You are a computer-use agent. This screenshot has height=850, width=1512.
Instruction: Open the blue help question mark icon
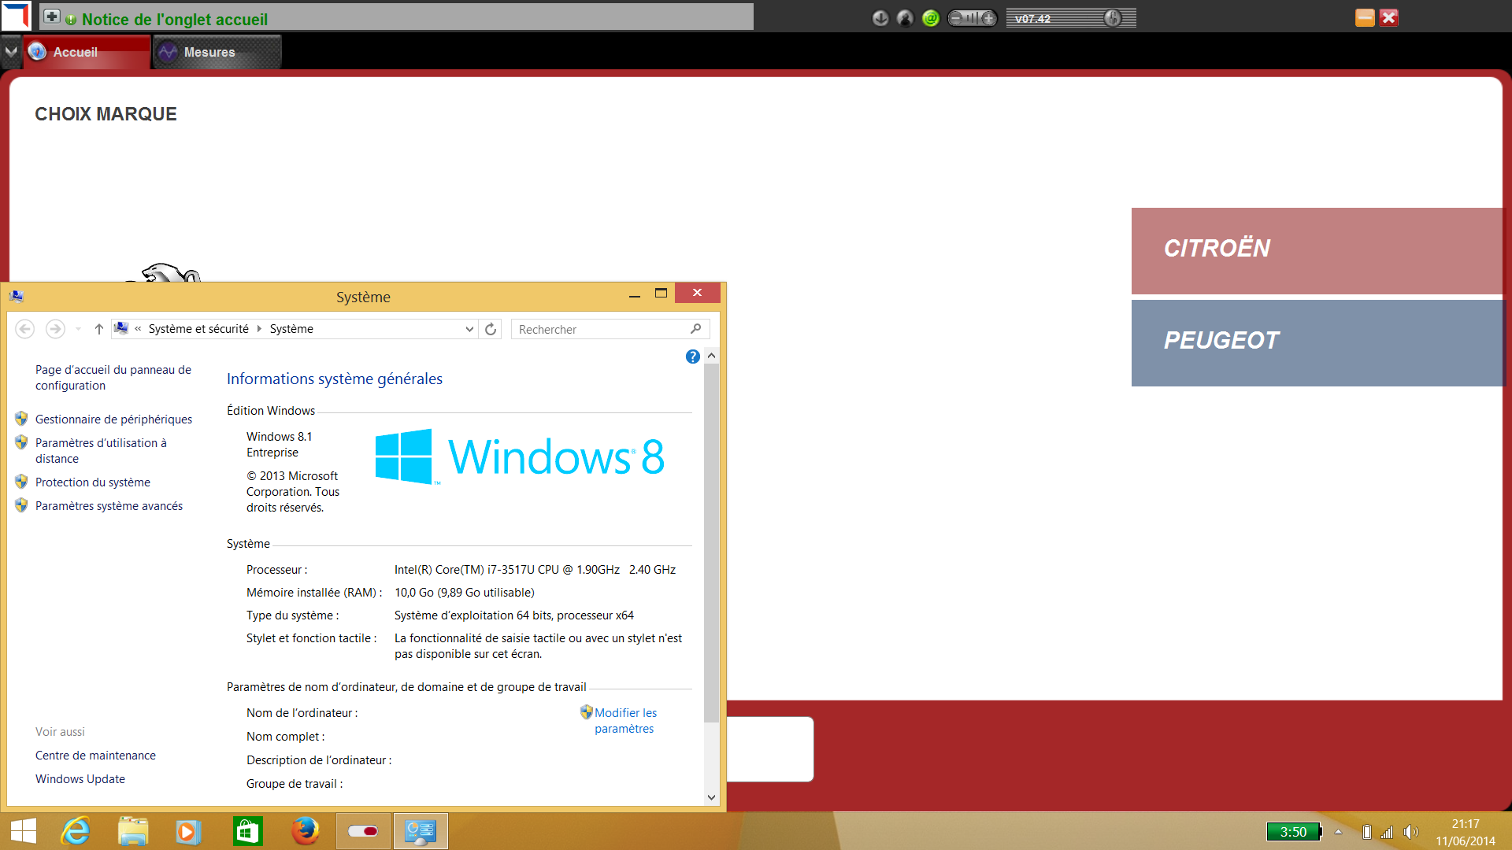click(x=693, y=357)
